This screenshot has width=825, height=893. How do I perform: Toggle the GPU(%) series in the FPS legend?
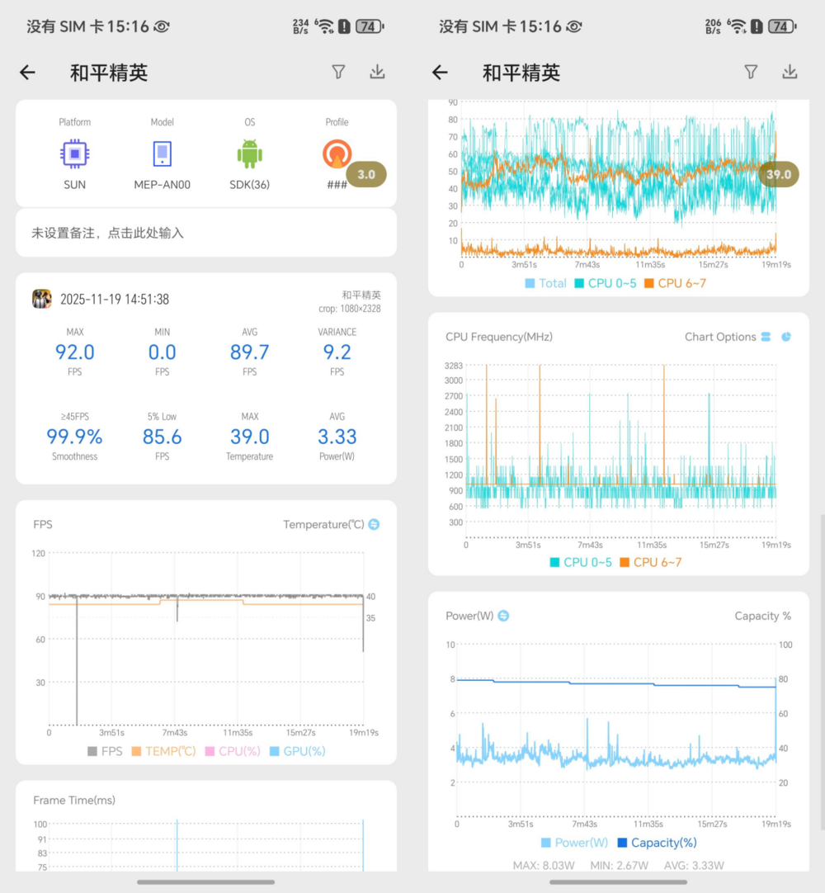(297, 751)
